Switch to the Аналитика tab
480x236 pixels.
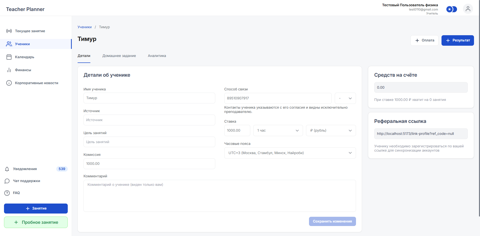[x=157, y=56]
